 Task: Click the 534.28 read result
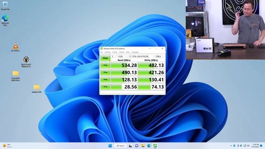[124, 65]
